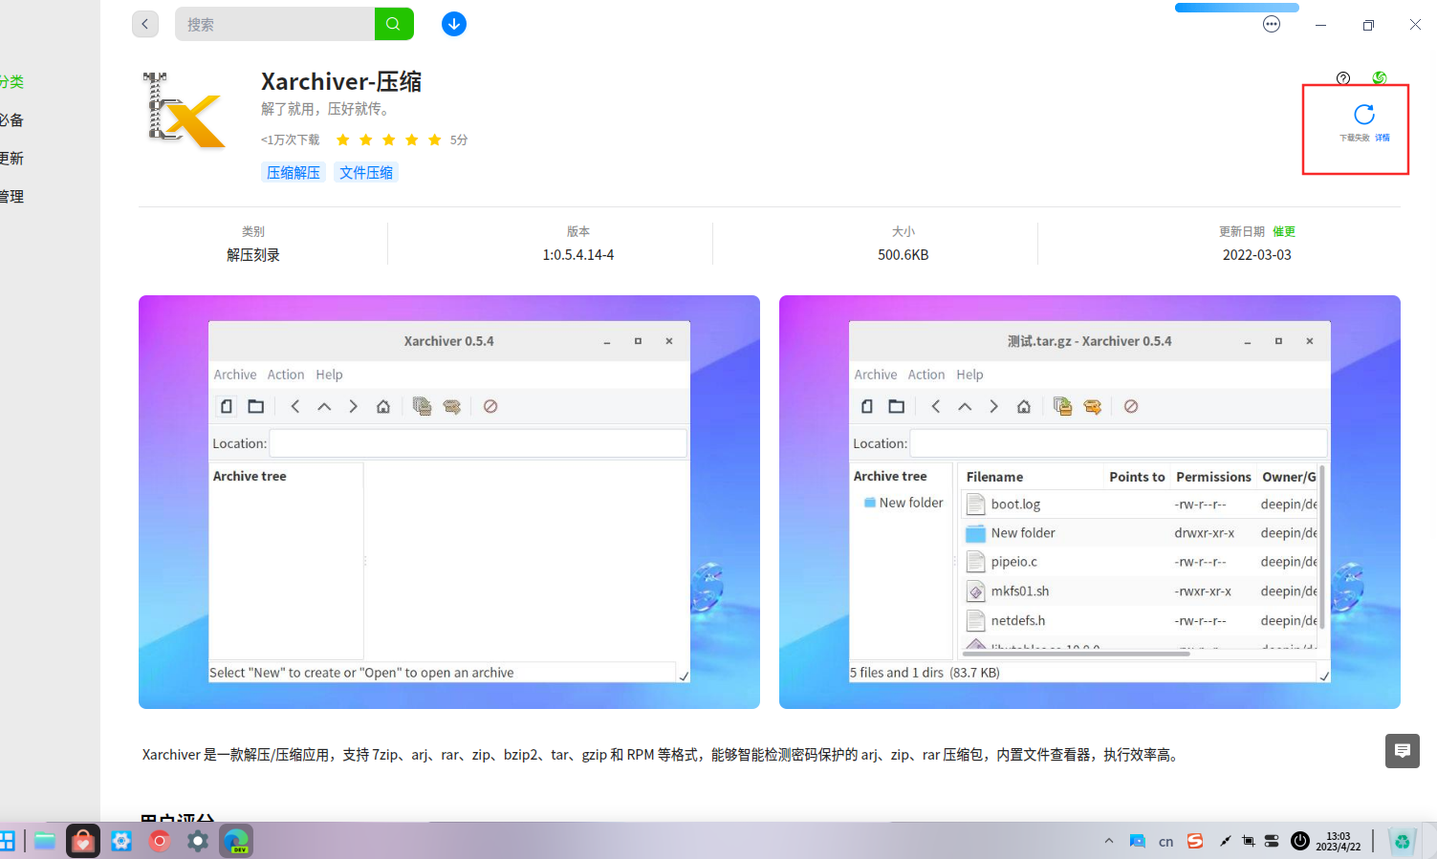Click the question mark help icon
This screenshot has height=859, width=1437.
click(x=1343, y=78)
